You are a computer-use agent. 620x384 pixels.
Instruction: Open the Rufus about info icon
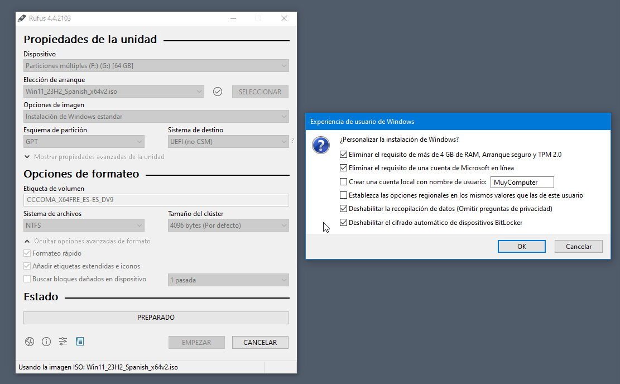[46, 342]
